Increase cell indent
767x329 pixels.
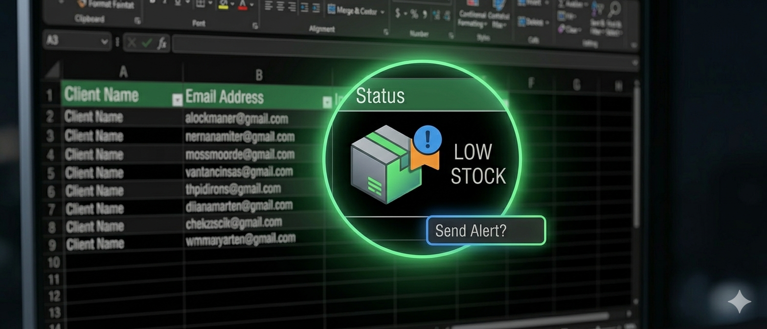[317, 8]
